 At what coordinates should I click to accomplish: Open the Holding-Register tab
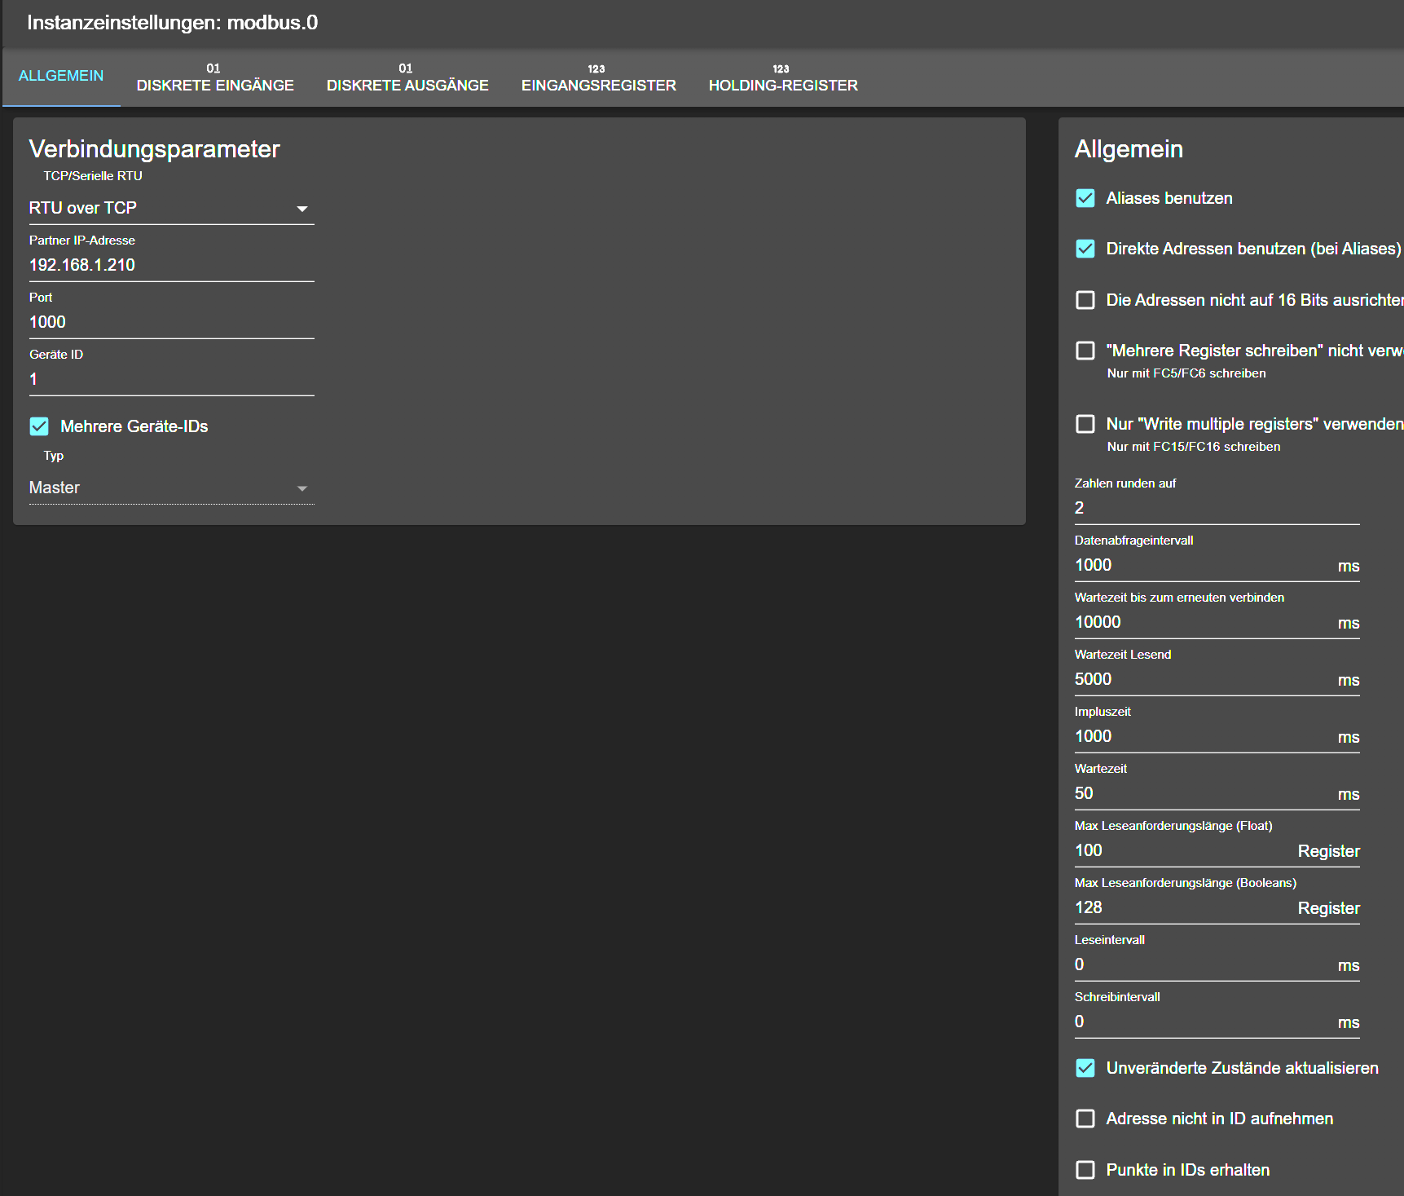[783, 77]
